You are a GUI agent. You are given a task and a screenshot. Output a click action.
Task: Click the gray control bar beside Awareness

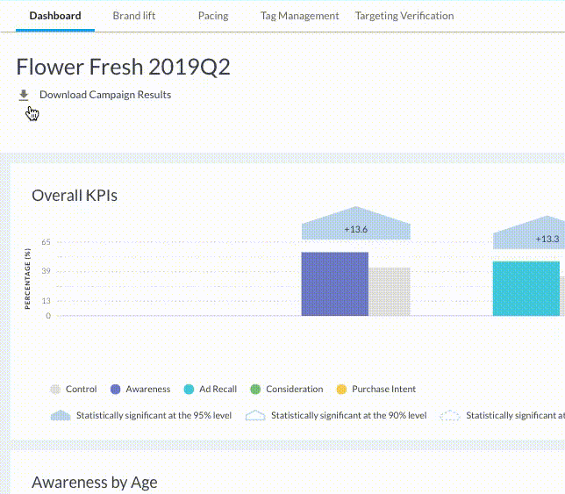[x=390, y=292]
